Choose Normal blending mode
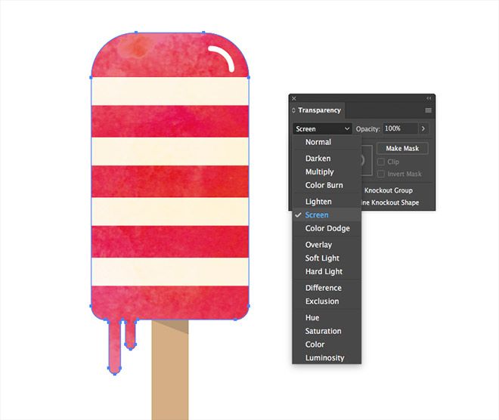Screen dimensions: 499x420 [x=327, y=142]
